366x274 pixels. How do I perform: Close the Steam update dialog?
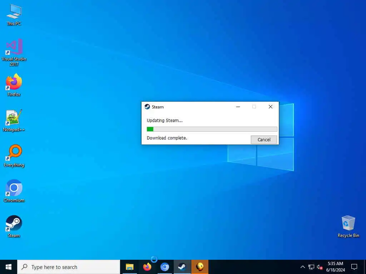coord(271,107)
